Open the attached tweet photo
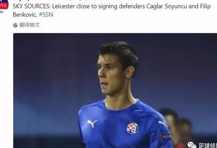 click(x=115, y=91)
